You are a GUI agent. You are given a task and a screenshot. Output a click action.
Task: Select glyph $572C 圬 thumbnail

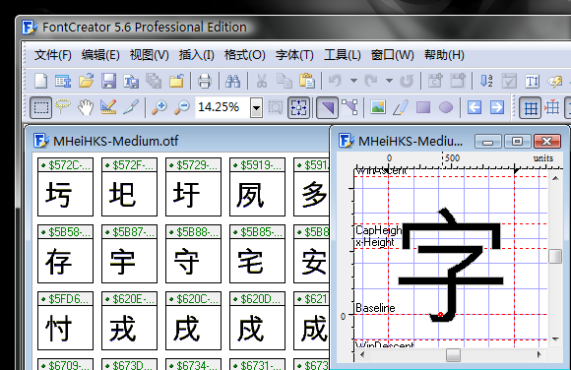66,187
